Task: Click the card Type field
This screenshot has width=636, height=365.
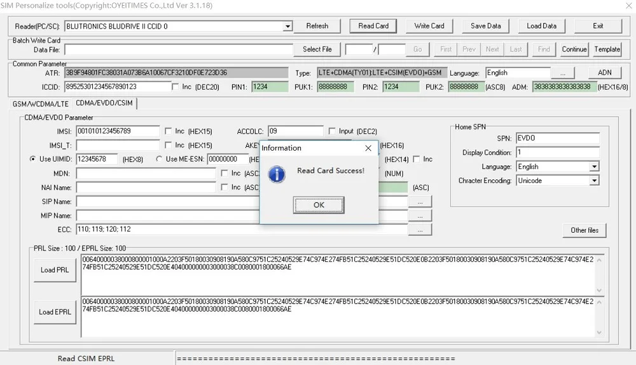Action: [382, 73]
